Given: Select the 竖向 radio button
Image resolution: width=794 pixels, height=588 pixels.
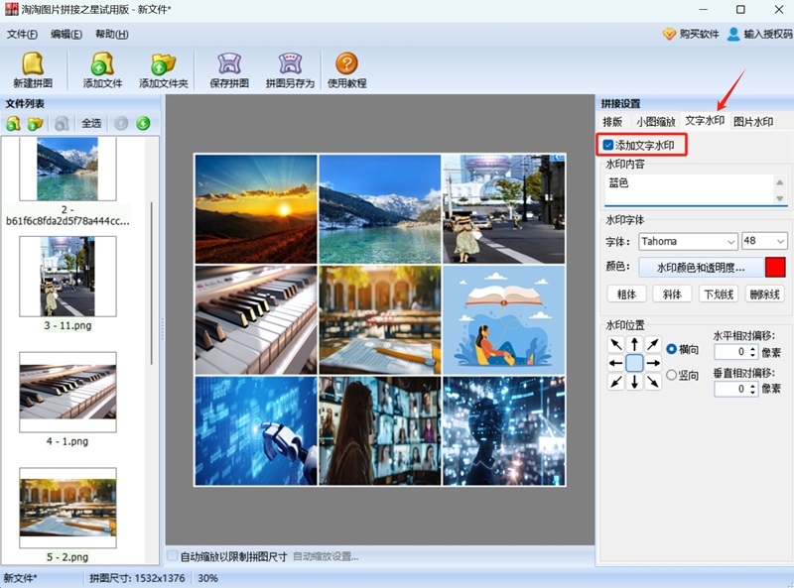Looking at the screenshot, I should [x=672, y=375].
